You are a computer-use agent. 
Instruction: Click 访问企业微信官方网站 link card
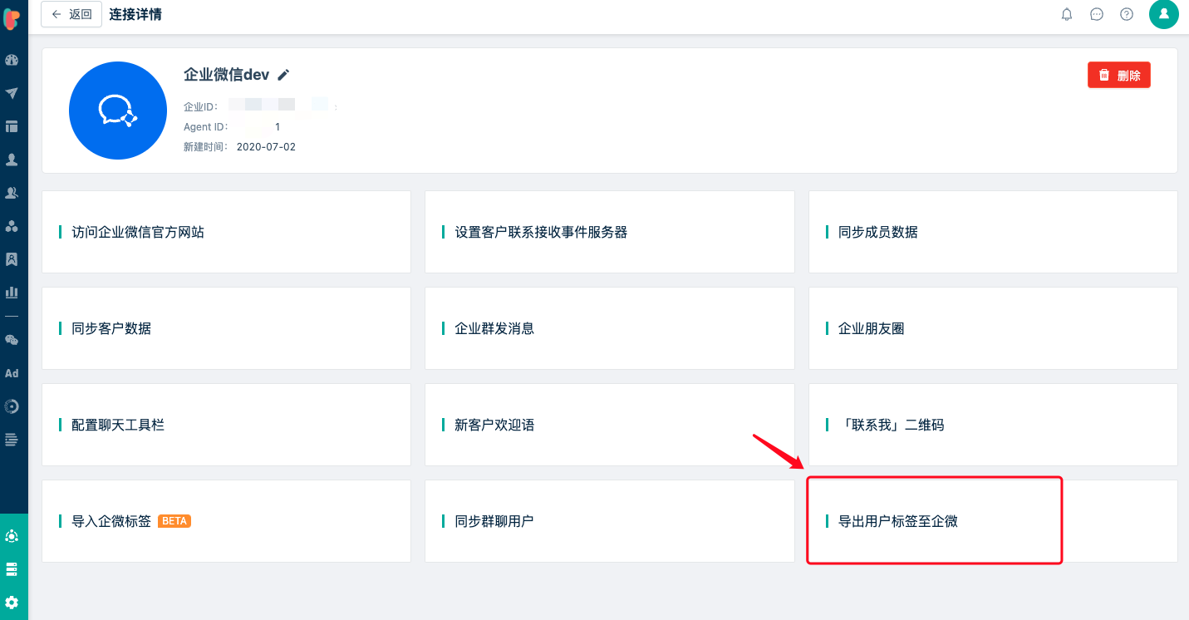pyautogui.click(x=226, y=232)
